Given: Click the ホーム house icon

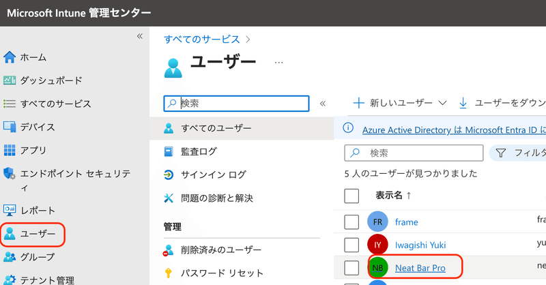Looking at the screenshot, I should click(10, 57).
